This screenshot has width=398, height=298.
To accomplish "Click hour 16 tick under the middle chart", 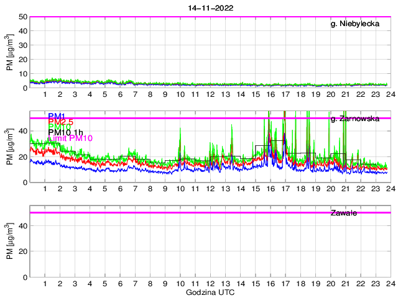I will [x=271, y=189].
